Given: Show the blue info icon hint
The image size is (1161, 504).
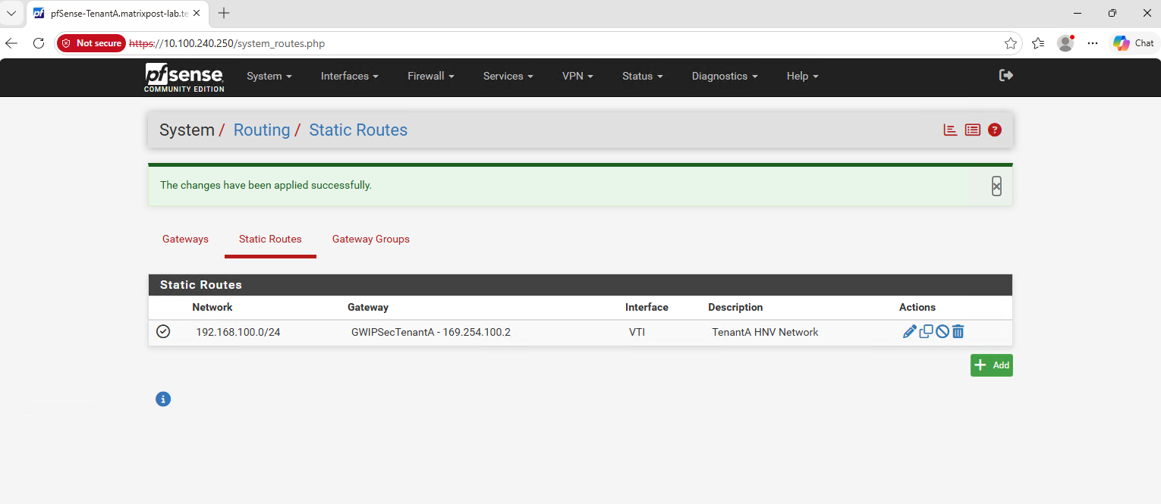Looking at the screenshot, I should pos(163,399).
